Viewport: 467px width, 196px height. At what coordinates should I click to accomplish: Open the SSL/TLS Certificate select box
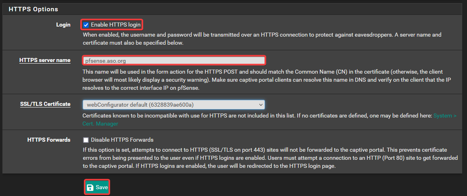173,105
